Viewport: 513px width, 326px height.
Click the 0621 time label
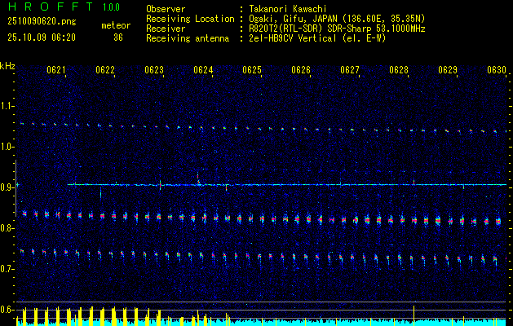tap(56, 70)
